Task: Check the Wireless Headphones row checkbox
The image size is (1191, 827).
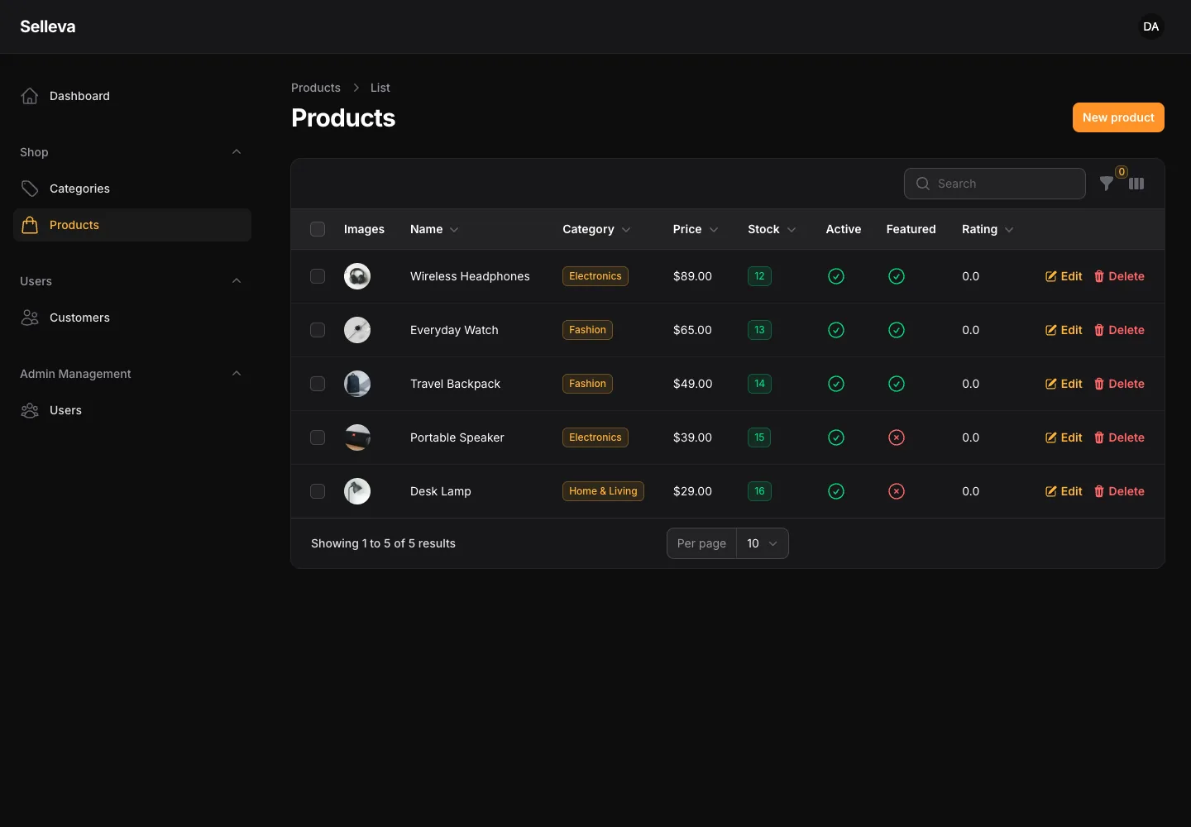Action: (x=318, y=276)
